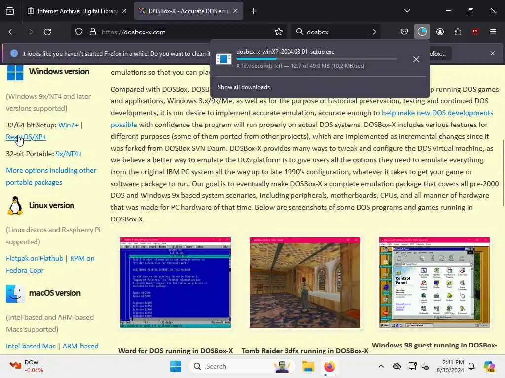
Task: Click the 9x/NT4+ portable link
Action: point(69,154)
